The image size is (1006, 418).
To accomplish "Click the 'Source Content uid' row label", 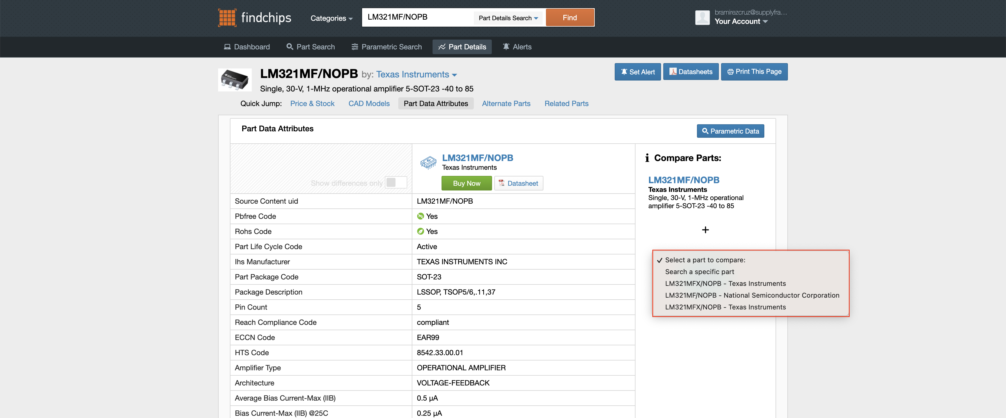I will [x=266, y=201].
